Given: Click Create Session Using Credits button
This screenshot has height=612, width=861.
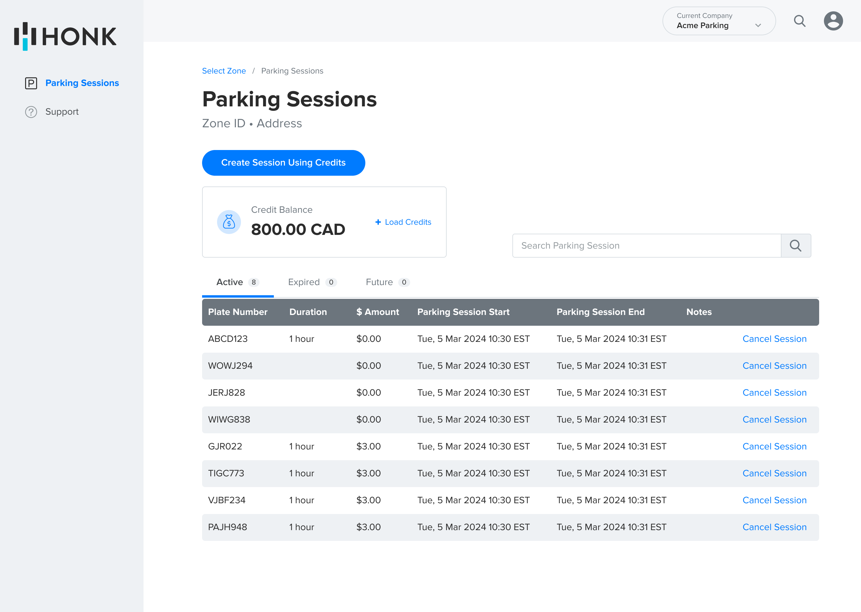Looking at the screenshot, I should (x=283, y=163).
